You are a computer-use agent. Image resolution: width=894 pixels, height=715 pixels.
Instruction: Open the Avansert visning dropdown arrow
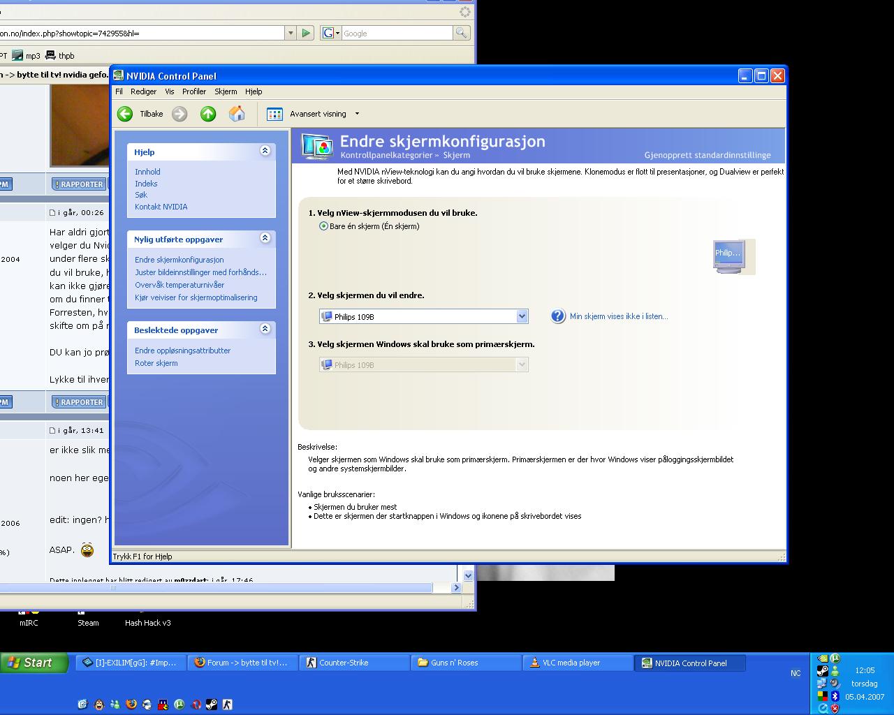357,114
